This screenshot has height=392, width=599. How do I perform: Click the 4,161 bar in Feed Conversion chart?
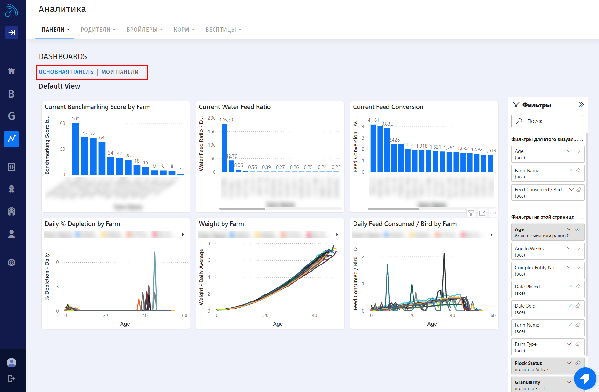coord(373,148)
